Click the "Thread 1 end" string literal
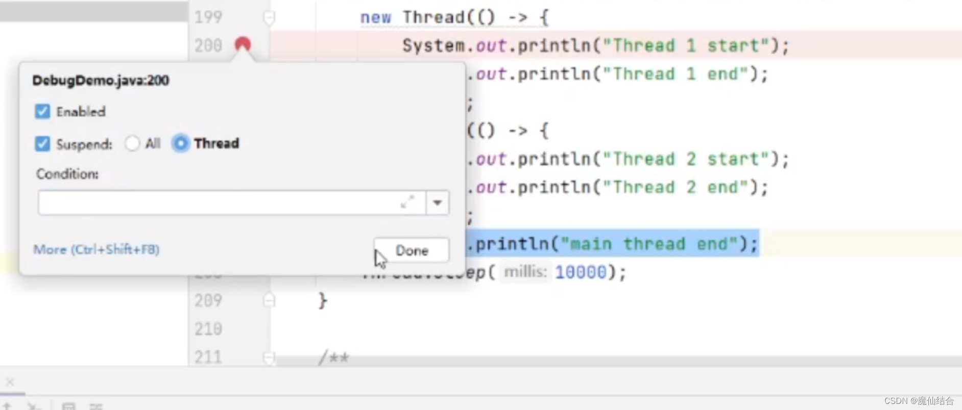The image size is (962, 410). pos(676,74)
